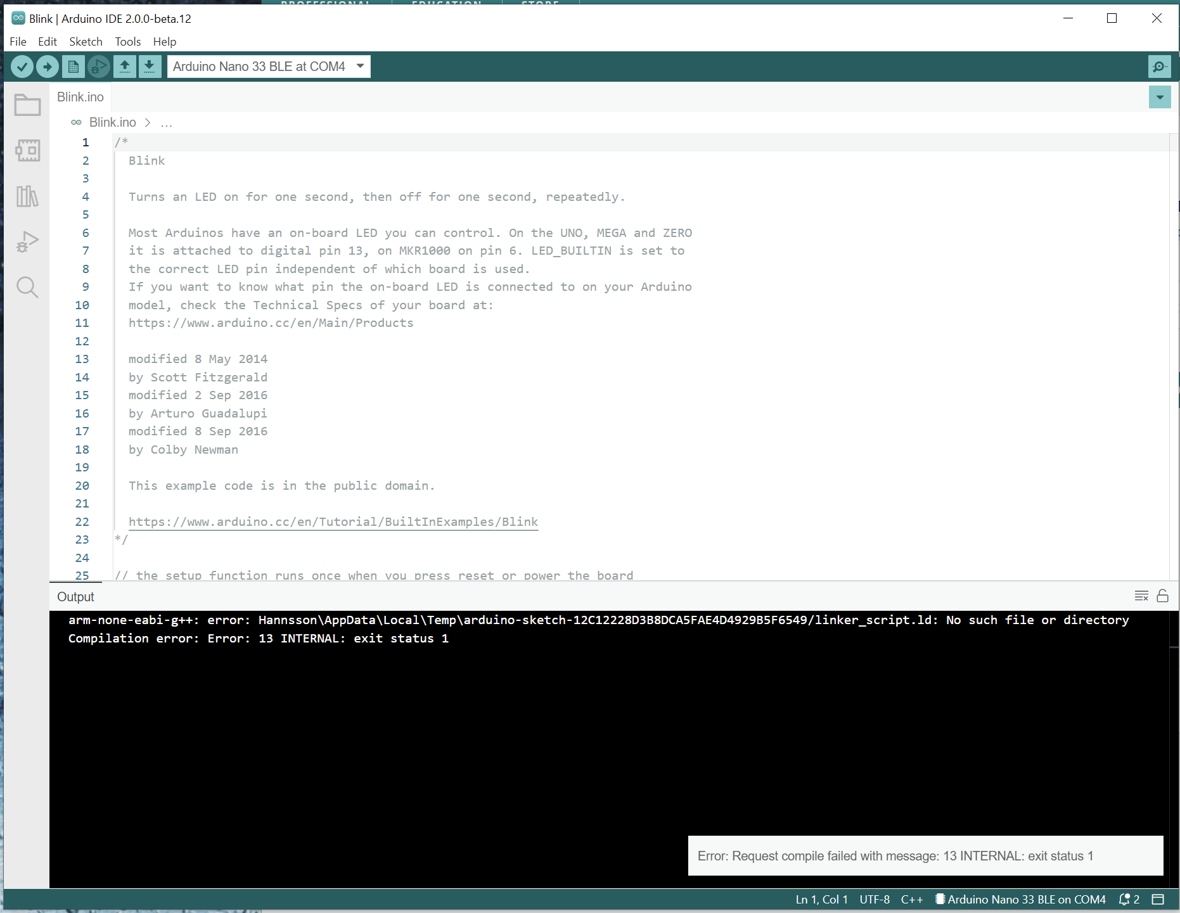Click the infinity icon in breadcrumb
This screenshot has height=913, width=1180.
pos(76,122)
